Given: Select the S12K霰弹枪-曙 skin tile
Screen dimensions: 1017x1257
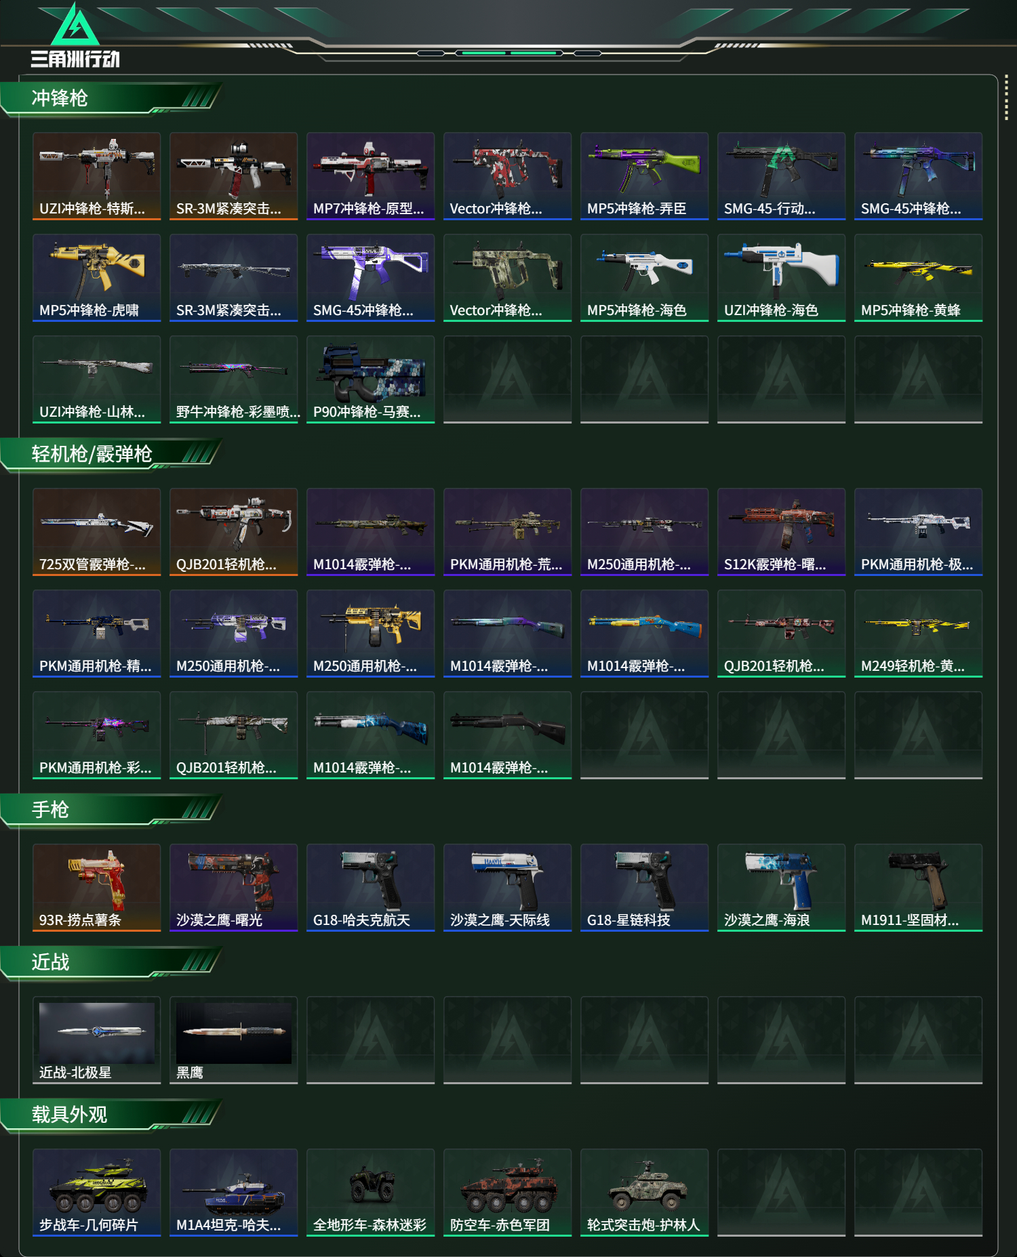Looking at the screenshot, I should pos(781,532).
